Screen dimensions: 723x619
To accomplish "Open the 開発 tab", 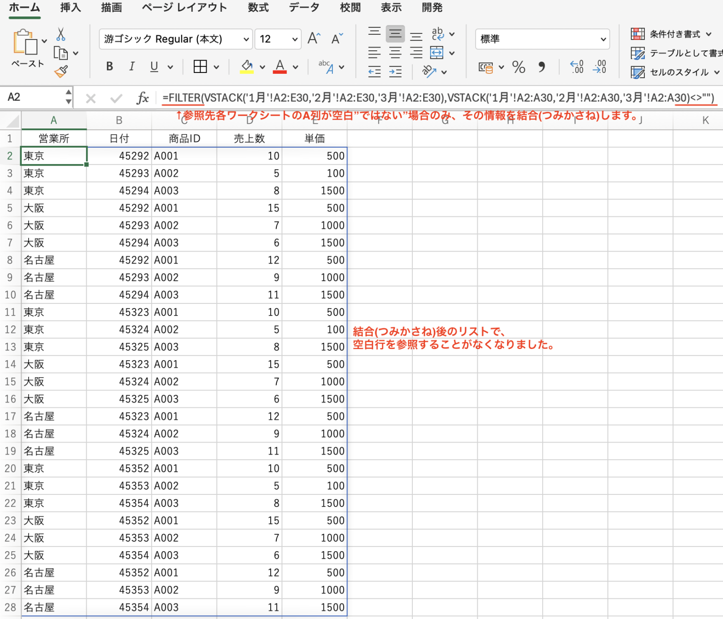I will click(x=432, y=8).
